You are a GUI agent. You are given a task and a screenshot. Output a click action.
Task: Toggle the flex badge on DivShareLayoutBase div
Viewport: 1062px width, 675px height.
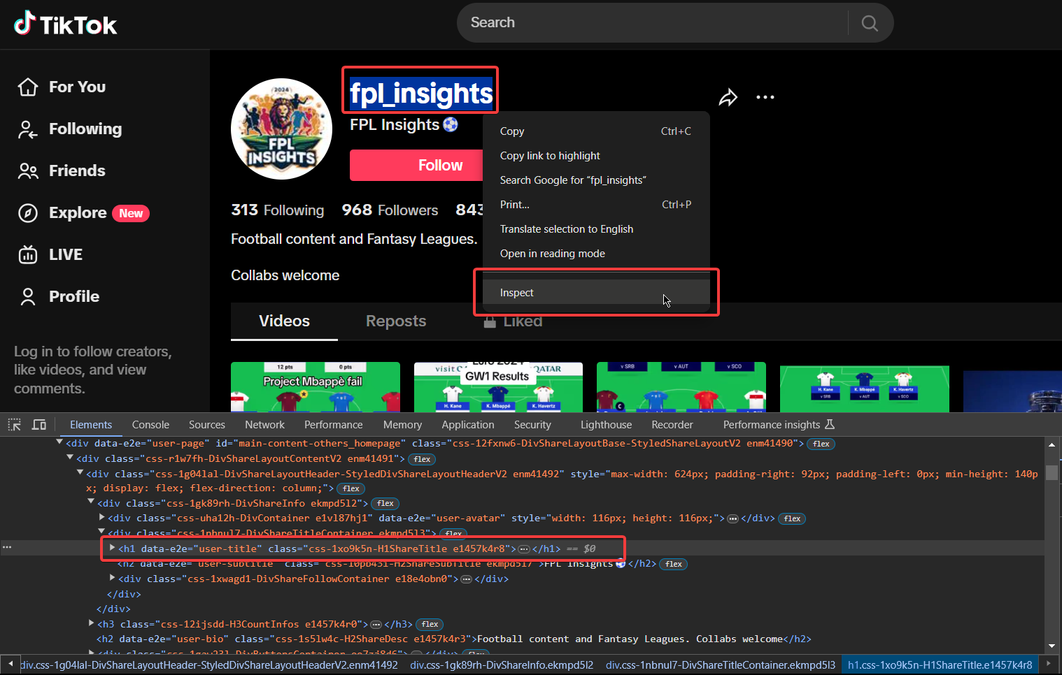[821, 443]
